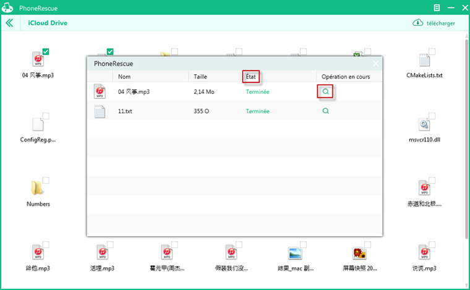Click the iCloud Drive heading

click(48, 23)
